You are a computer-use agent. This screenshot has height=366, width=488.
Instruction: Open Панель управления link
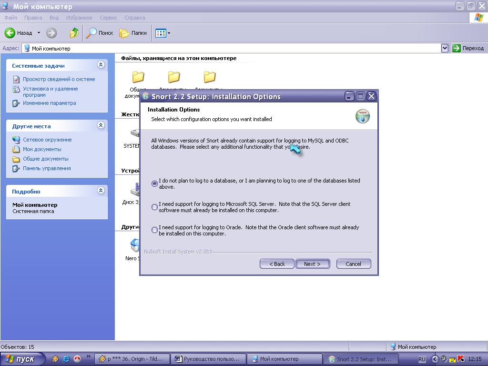coord(47,168)
